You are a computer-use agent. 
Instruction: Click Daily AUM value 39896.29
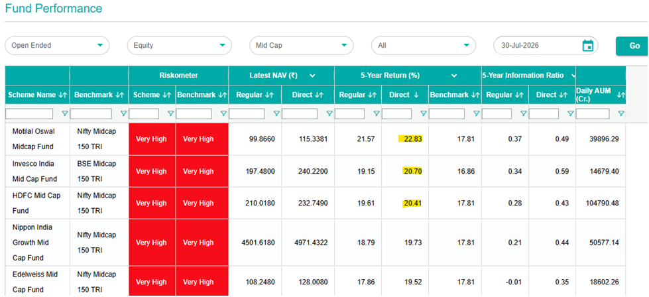pos(605,139)
